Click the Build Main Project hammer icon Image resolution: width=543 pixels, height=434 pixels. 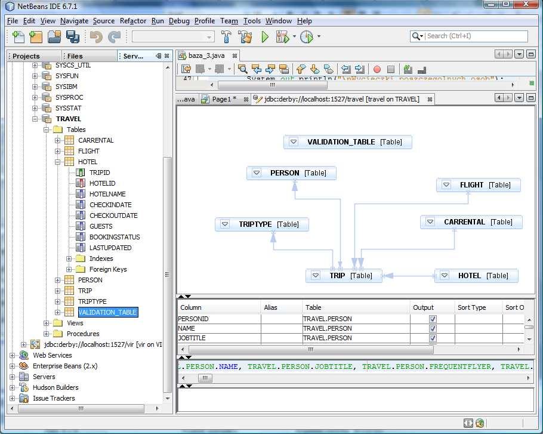[x=227, y=37]
